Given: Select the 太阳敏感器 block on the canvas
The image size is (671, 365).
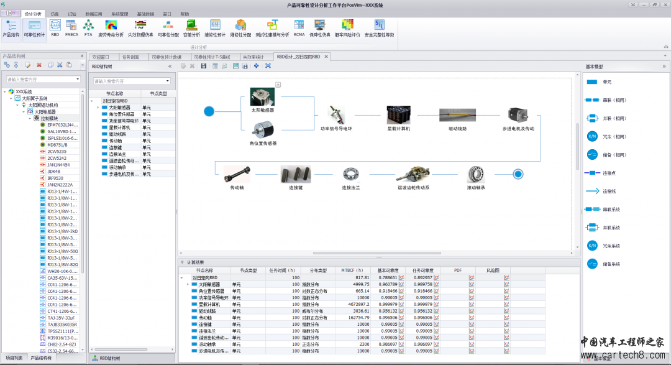Looking at the screenshot, I should [x=262, y=97].
